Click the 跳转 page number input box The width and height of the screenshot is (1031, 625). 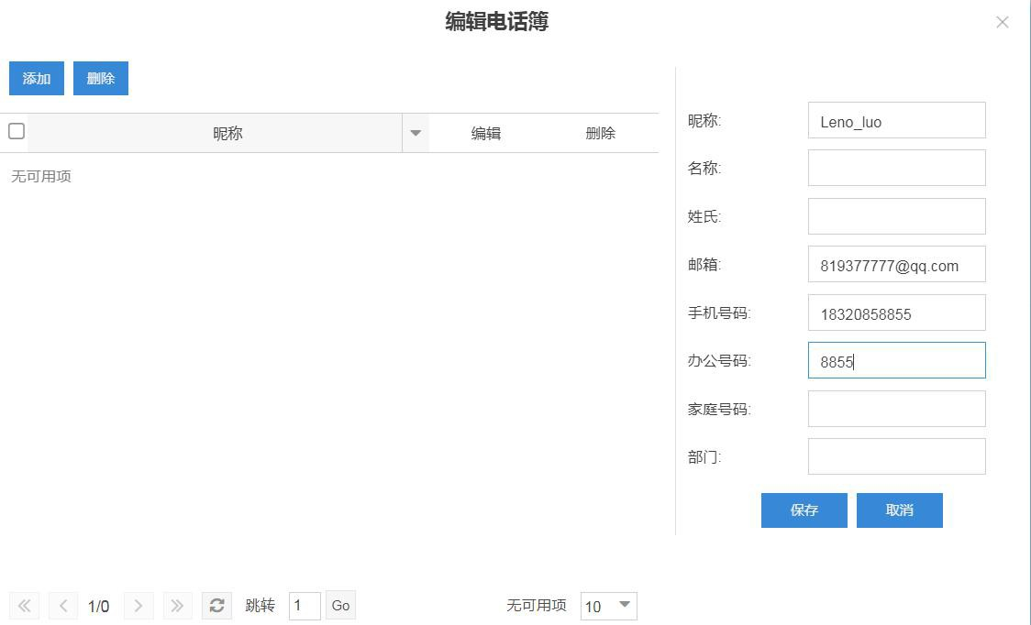point(305,605)
